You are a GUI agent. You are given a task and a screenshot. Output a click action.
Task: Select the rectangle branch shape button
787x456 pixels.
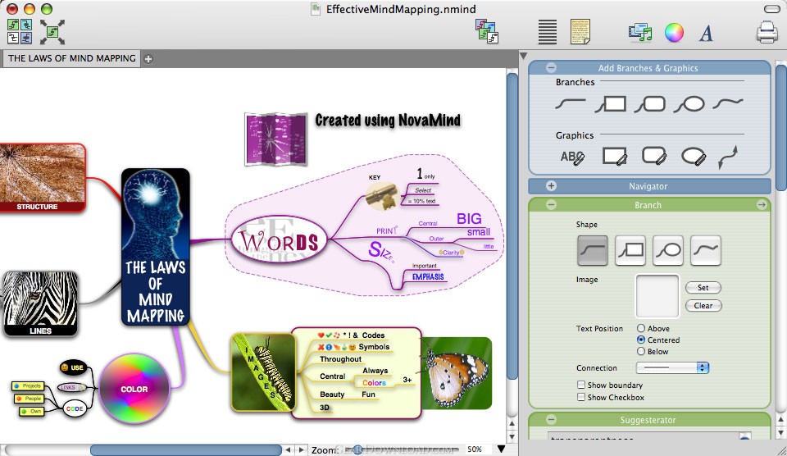point(630,250)
